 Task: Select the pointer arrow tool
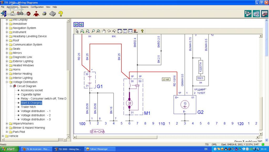(77, 31)
